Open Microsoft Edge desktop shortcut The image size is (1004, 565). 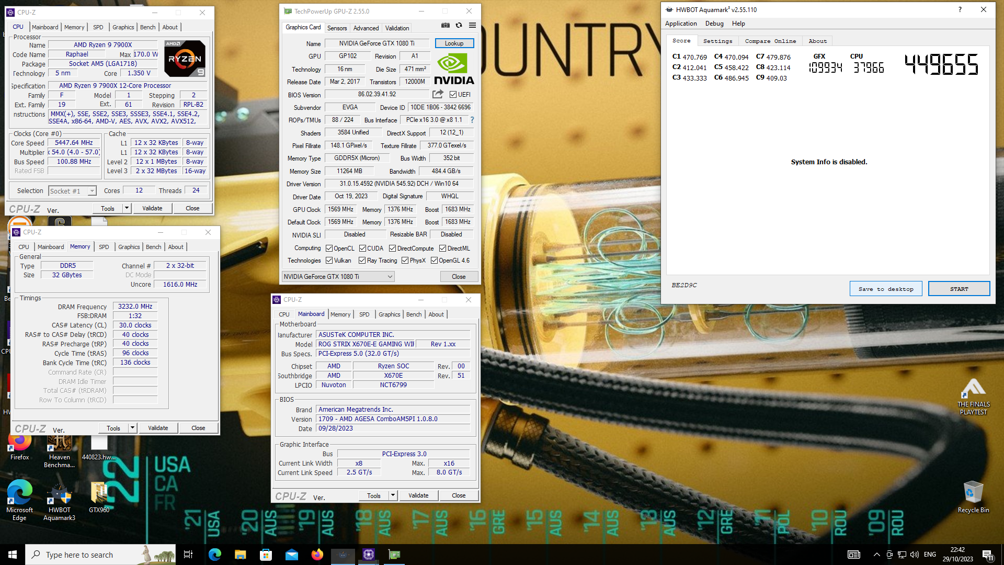[19, 500]
